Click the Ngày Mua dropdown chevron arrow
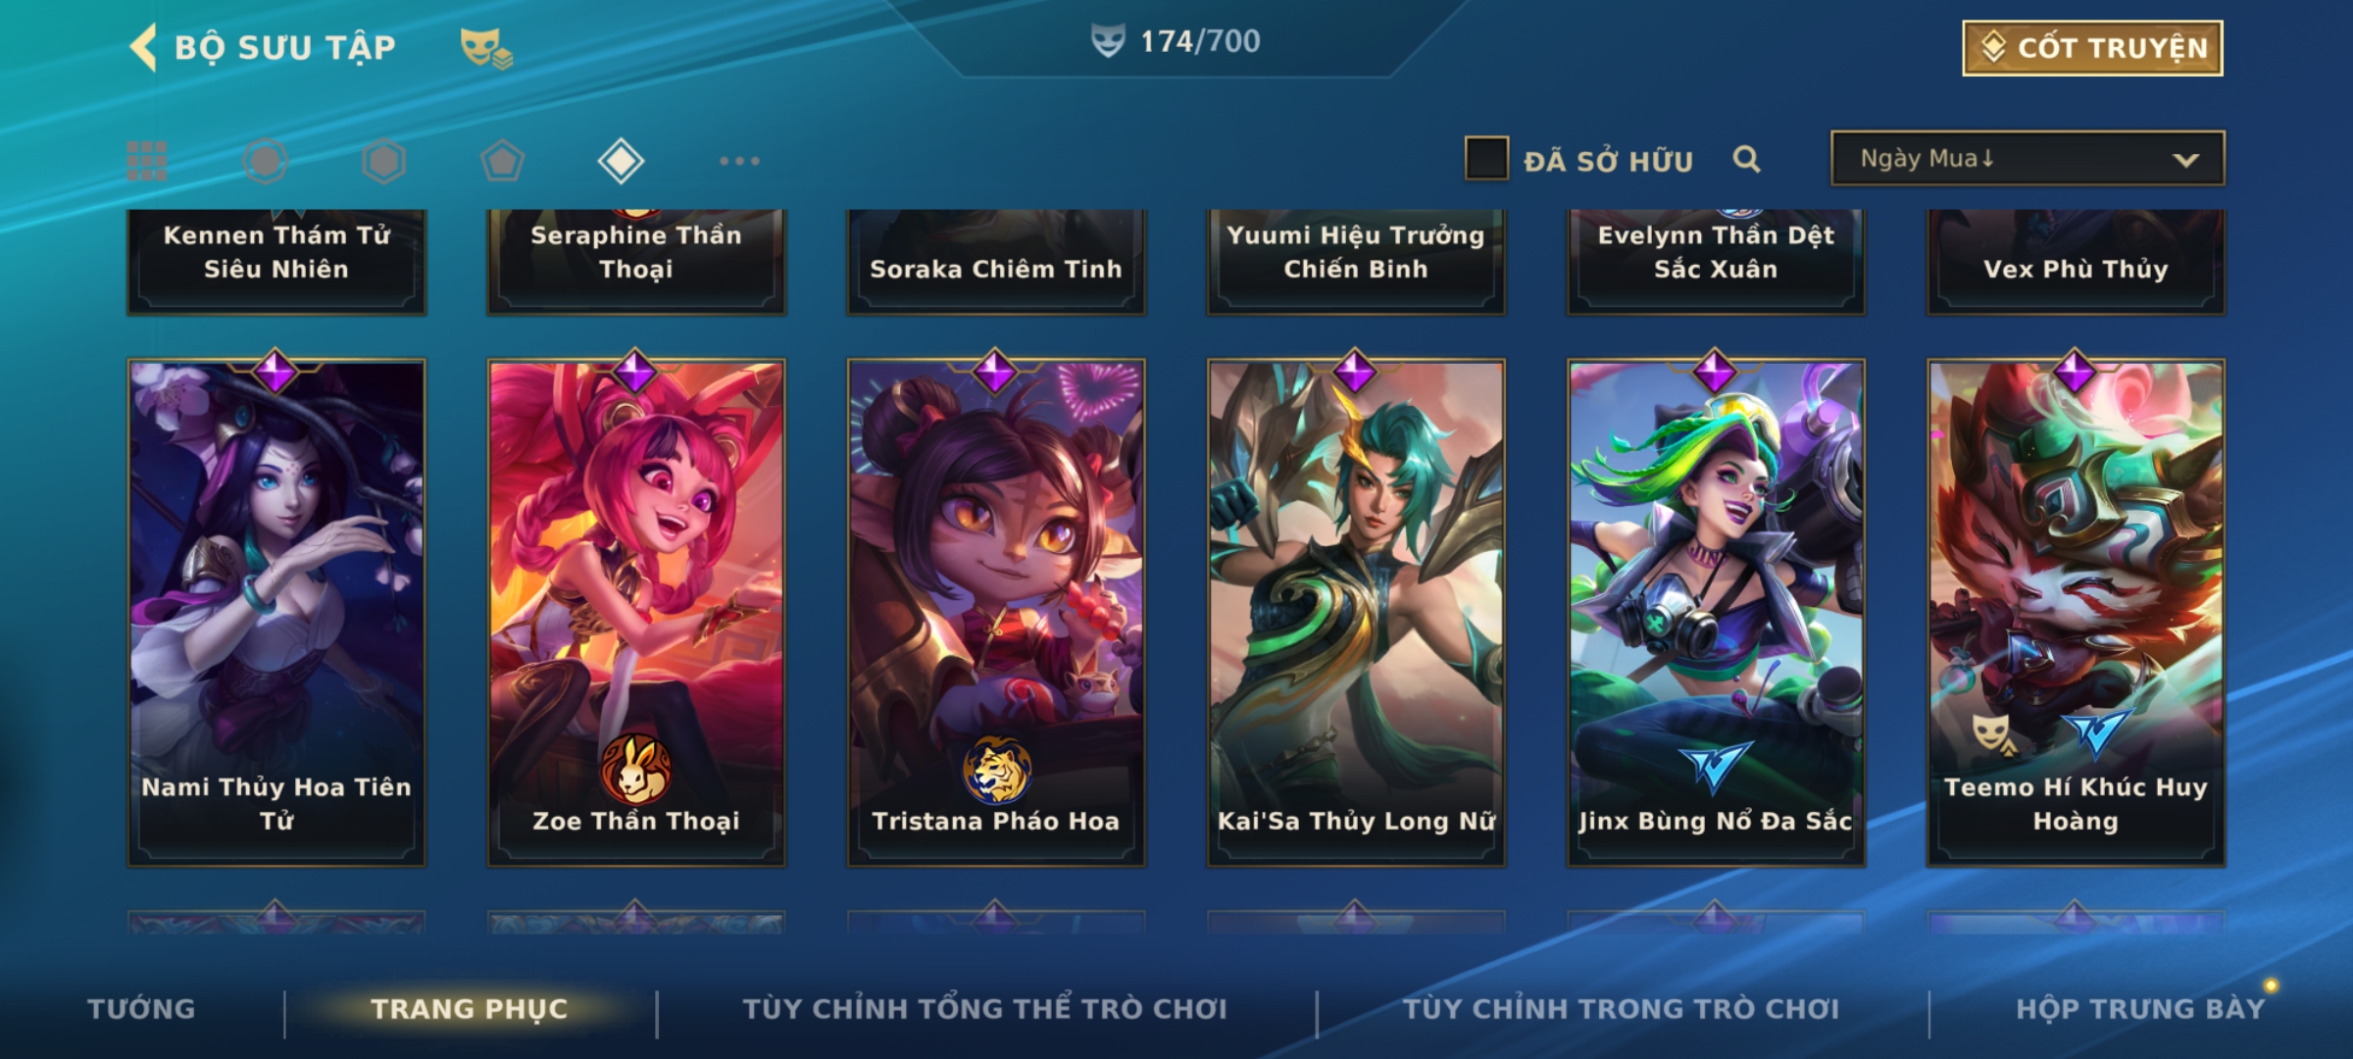The height and width of the screenshot is (1059, 2353). click(2185, 160)
